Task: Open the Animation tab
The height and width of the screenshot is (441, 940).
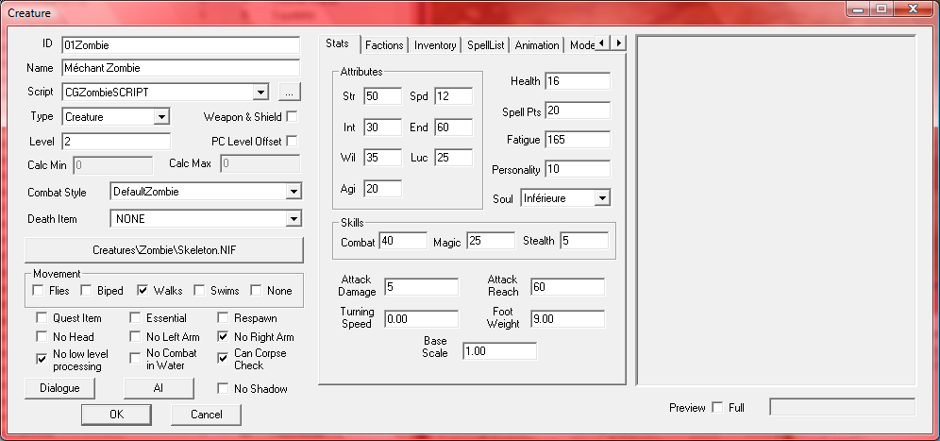Action: (537, 45)
